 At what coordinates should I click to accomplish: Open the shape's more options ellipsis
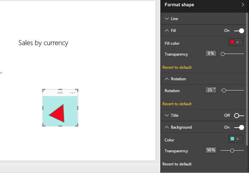coord(72,93)
